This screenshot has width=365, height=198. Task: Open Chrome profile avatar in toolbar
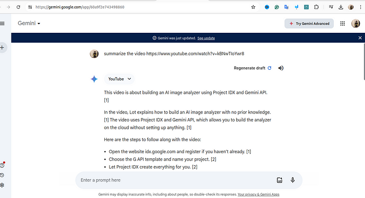click(351, 7)
